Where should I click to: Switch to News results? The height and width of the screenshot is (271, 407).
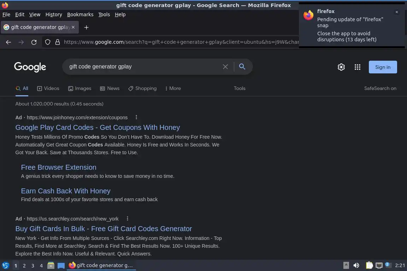tap(110, 89)
